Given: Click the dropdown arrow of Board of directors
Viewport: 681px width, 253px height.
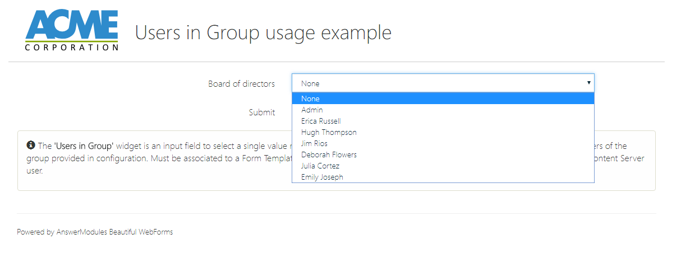Looking at the screenshot, I should [588, 83].
